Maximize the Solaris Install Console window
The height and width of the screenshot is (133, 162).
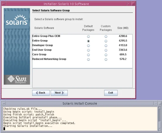[160, 103]
